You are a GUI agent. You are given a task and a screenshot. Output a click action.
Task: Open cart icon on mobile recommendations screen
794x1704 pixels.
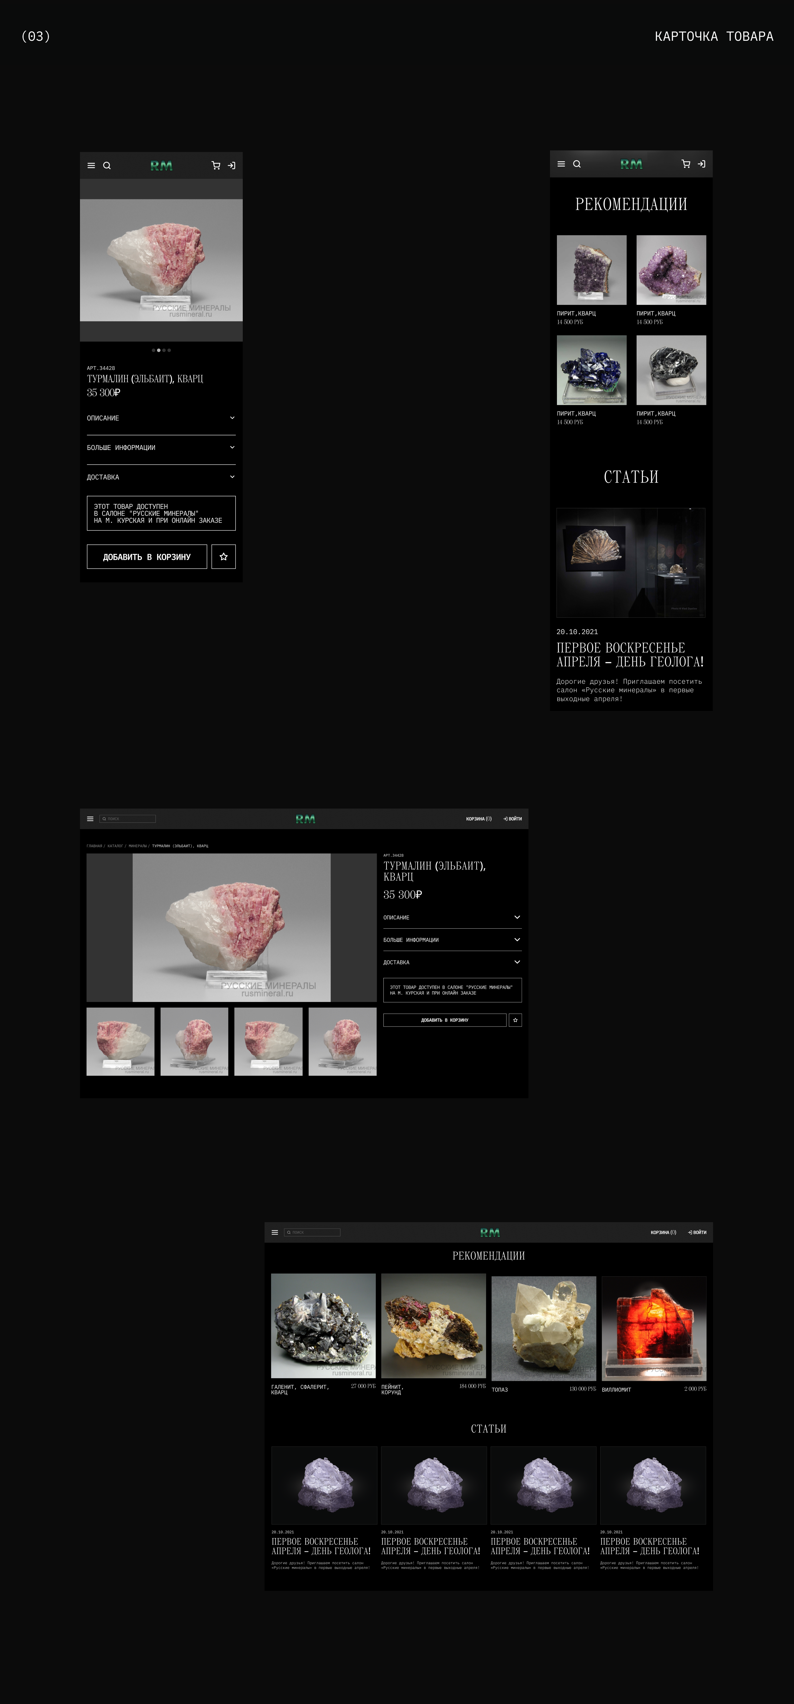[686, 164]
